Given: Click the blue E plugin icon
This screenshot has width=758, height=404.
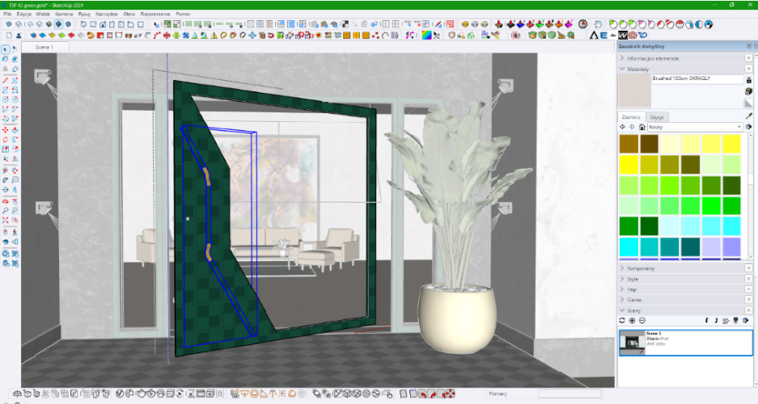Looking at the screenshot, I should (x=603, y=36).
